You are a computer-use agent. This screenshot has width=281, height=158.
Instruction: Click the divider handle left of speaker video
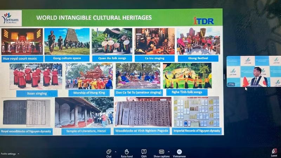point(224,76)
